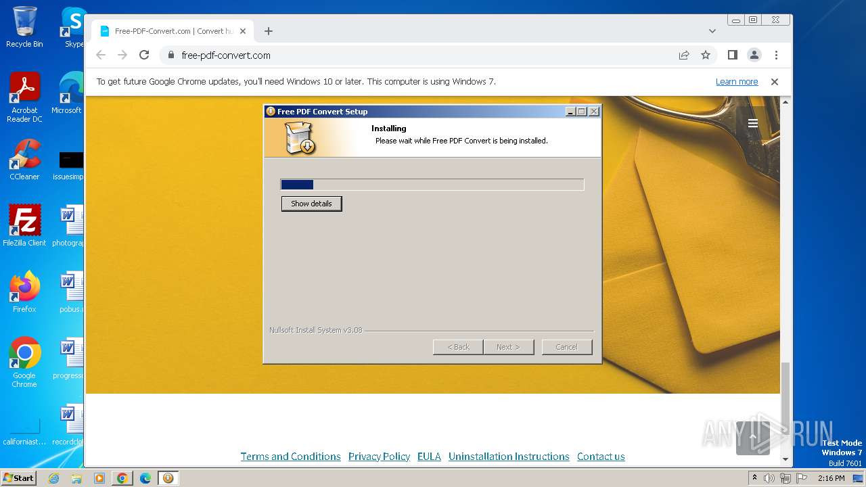
Task: Open network icon in system tray
Action: click(x=785, y=478)
